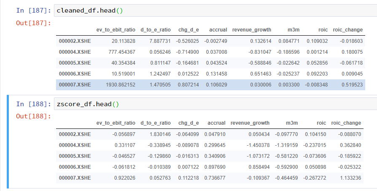Click 000002.XSHE index in first table
This screenshot has width=377, height=191.
point(75,41)
